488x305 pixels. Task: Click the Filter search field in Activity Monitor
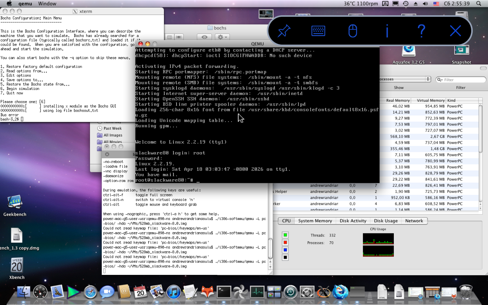461,80
